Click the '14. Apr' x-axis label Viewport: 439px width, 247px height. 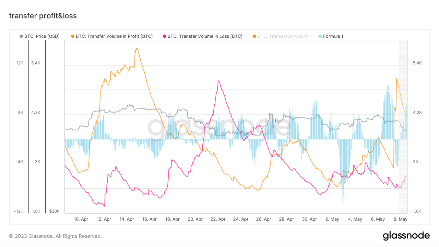(127, 219)
